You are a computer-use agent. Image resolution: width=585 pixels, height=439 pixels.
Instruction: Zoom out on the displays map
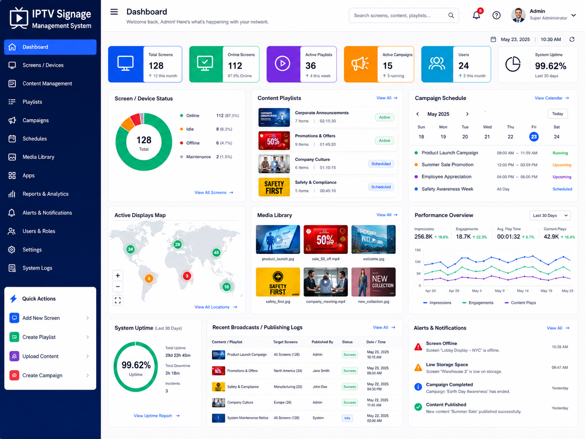click(118, 287)
